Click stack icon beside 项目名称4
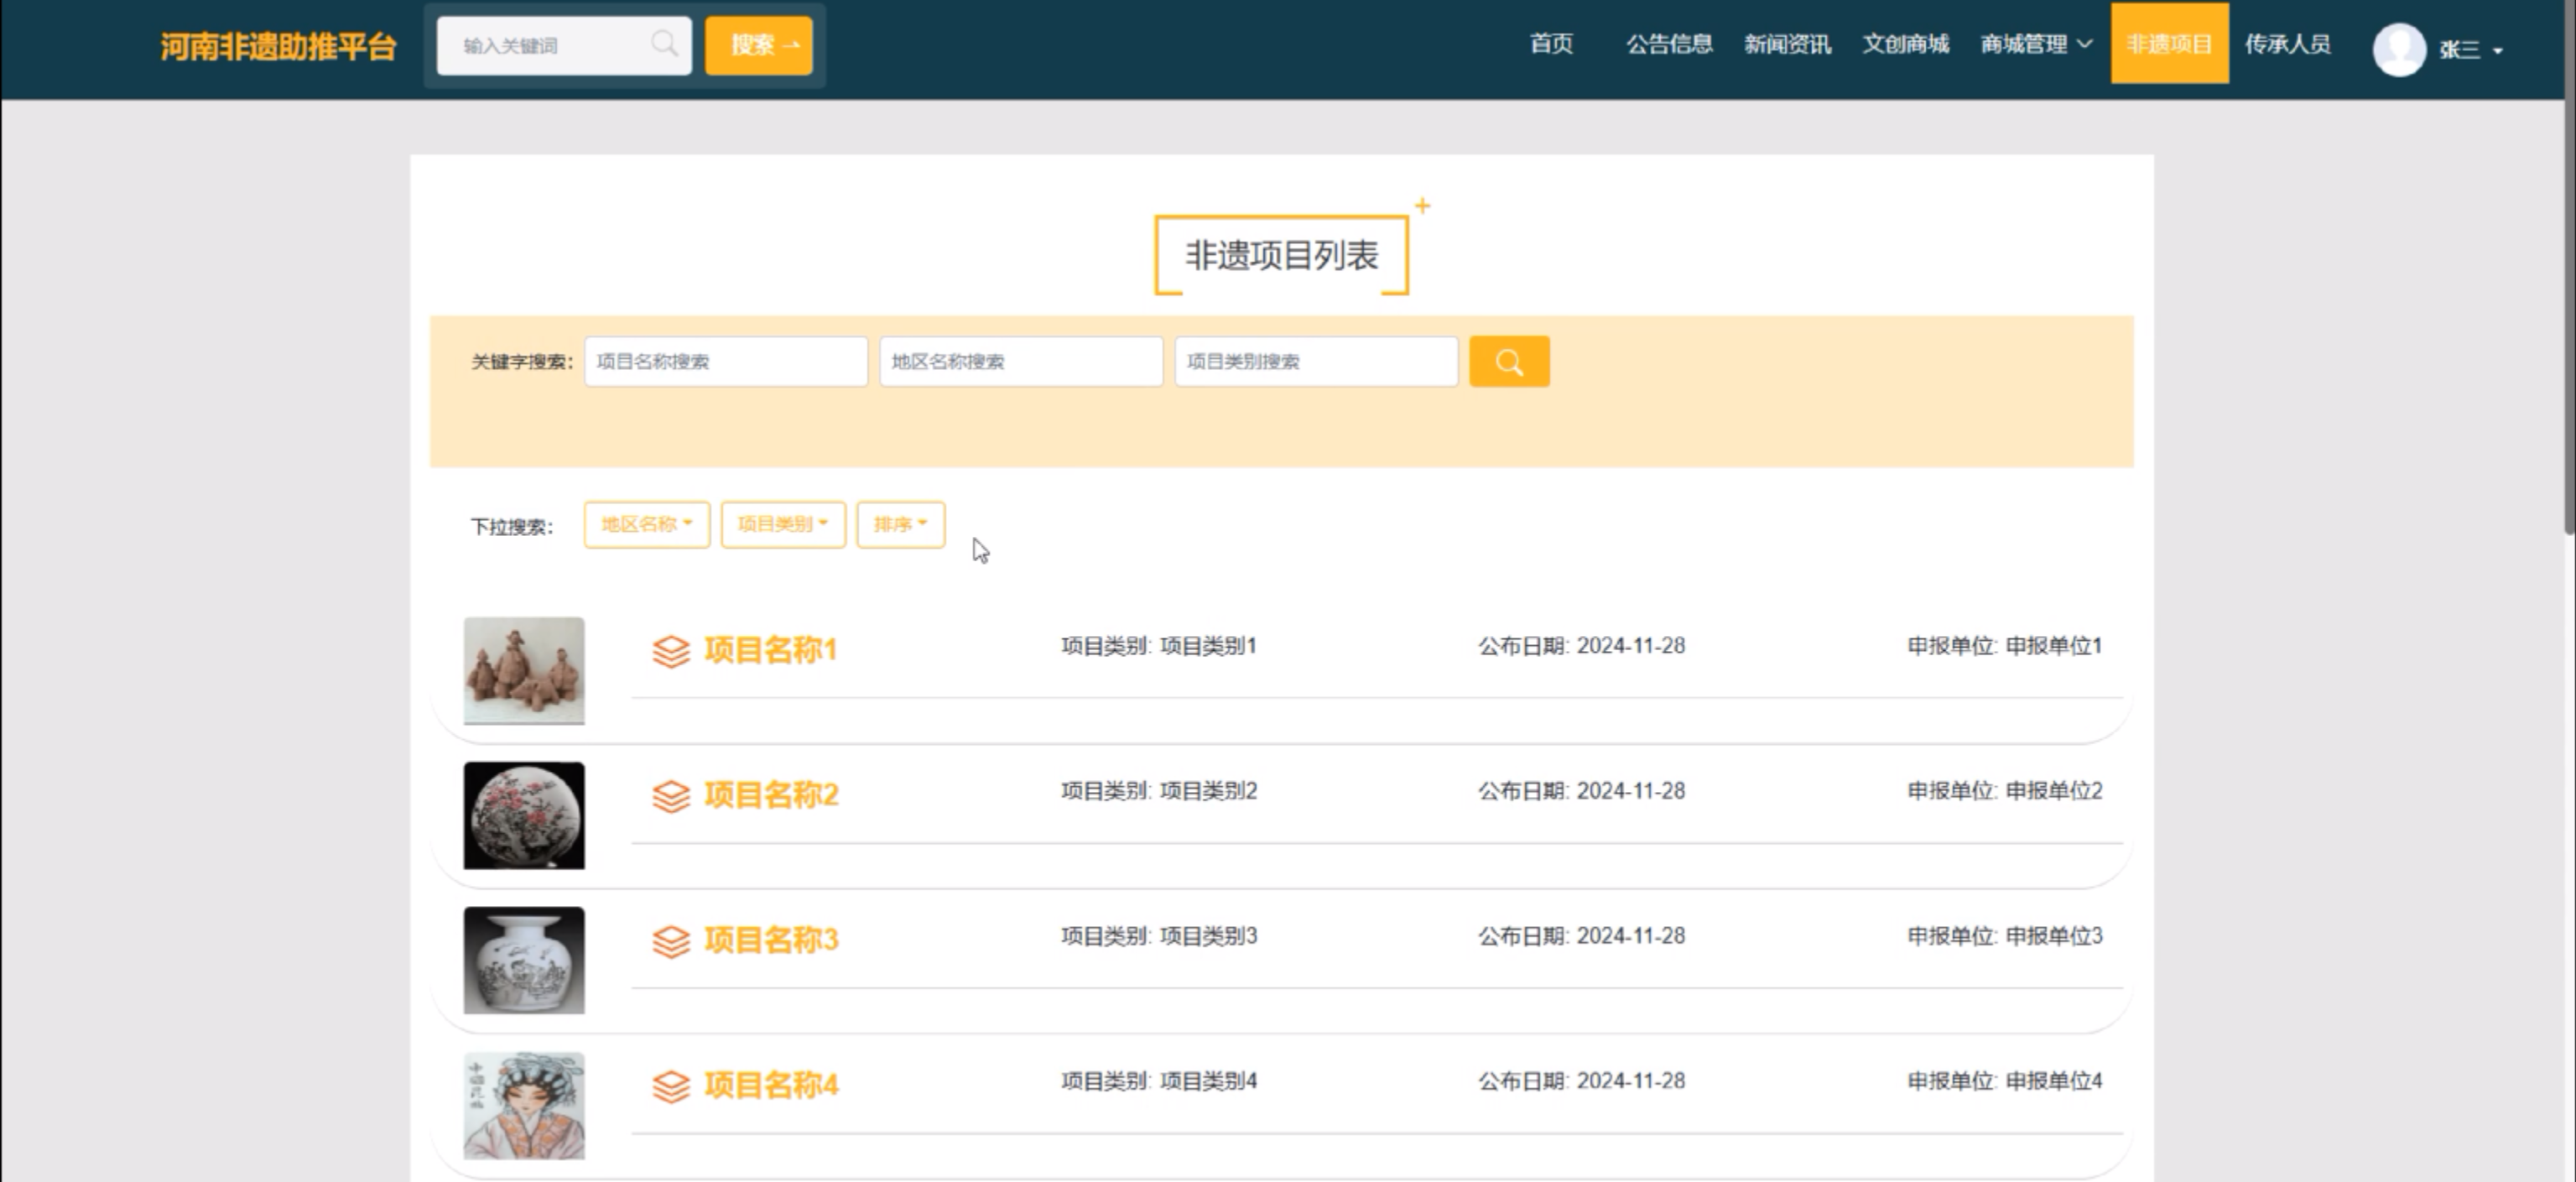The width and height of the screenshot is (2576, 1182). (x=671, y=1086)
